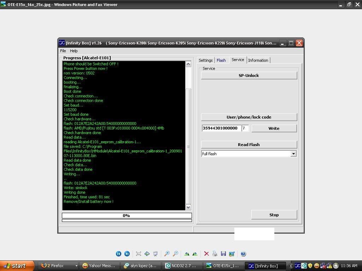Click the Zoom Out magnifier icon
Image resolution: width=362 pixels, height=271 pixels.
click(175, 254)
